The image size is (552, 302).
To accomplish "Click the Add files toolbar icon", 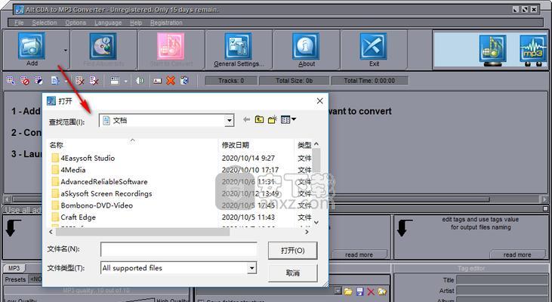I will [32, 46].
